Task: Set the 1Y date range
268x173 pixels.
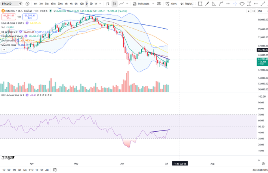Action: coord(37,170)
